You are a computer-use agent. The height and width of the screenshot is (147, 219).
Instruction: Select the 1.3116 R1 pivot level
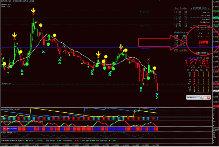point(180,17)
